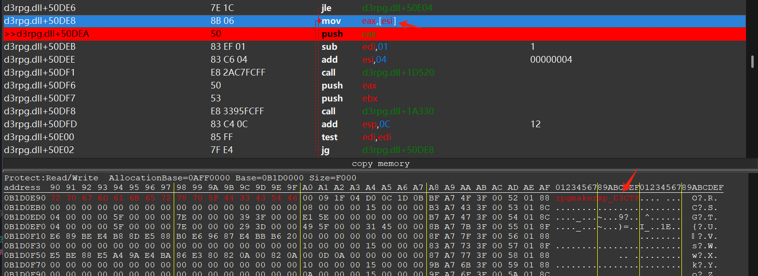Viewport: 758px width, 276px height.
Task: Click address d3rpg.dll+50DF7
Action: [x=40, y=99]
